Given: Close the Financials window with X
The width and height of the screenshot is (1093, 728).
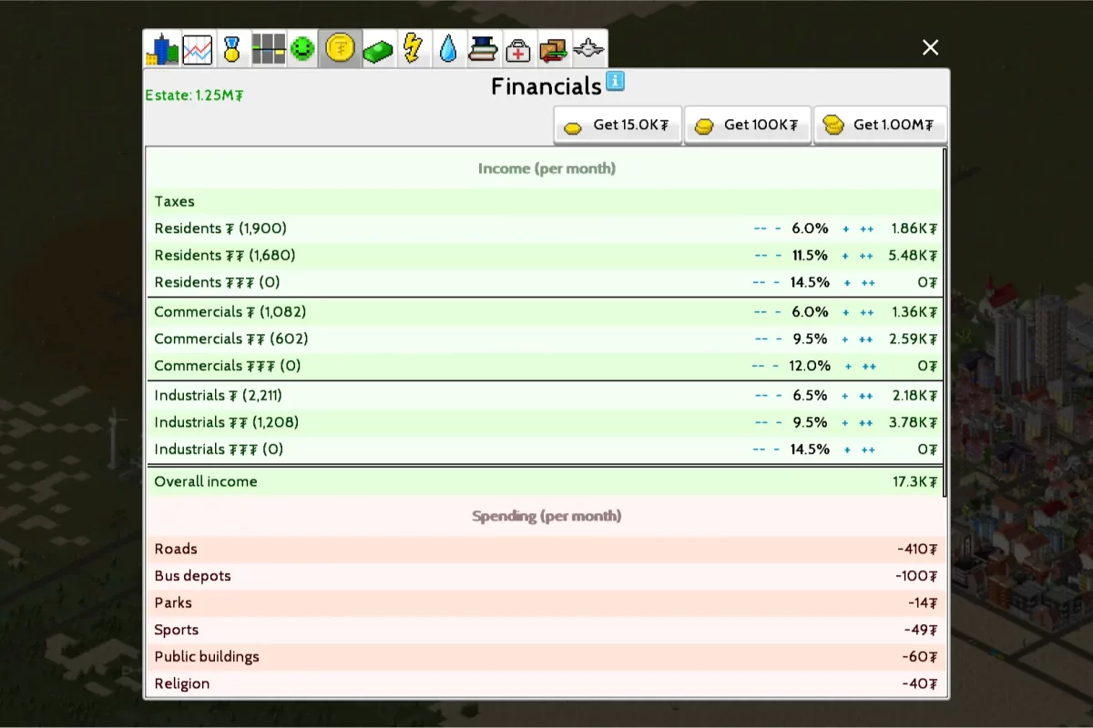Looking at the screenshot, I should click(930, 47).
